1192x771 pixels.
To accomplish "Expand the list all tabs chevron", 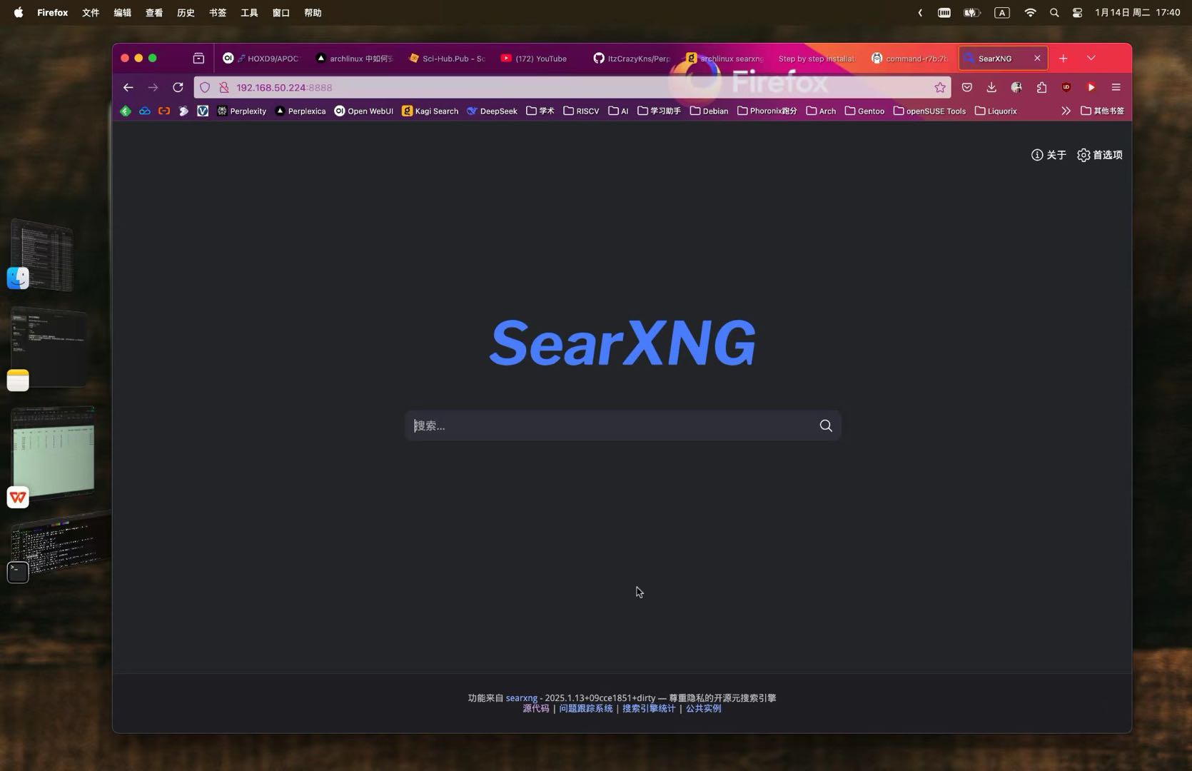I will click(x=1091, y=58).
